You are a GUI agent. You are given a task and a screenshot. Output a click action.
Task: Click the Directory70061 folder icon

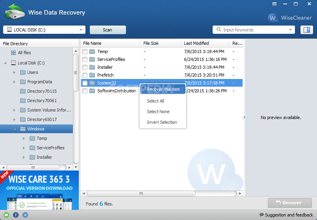tap(23, 101)
